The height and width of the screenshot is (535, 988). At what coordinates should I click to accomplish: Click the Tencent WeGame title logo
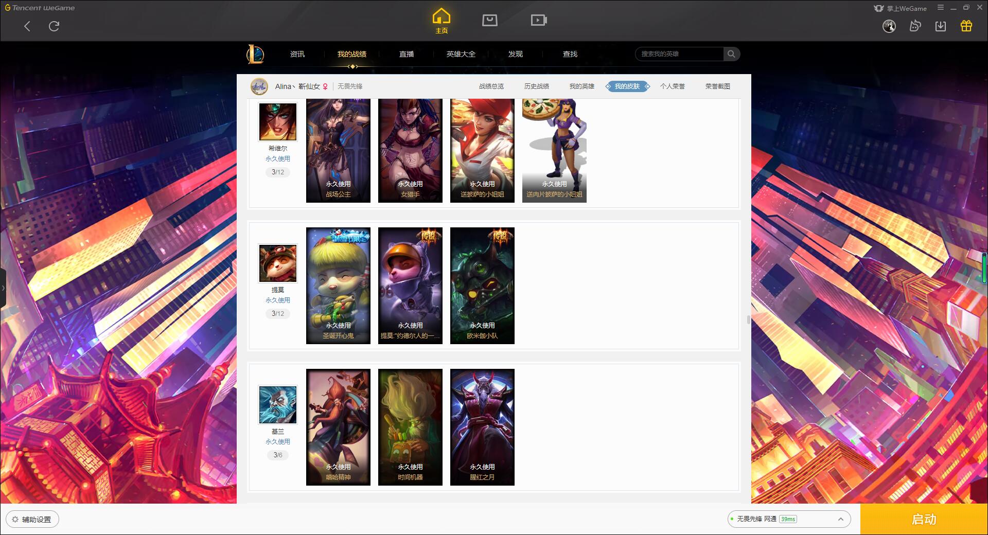[x=40, y=8]
